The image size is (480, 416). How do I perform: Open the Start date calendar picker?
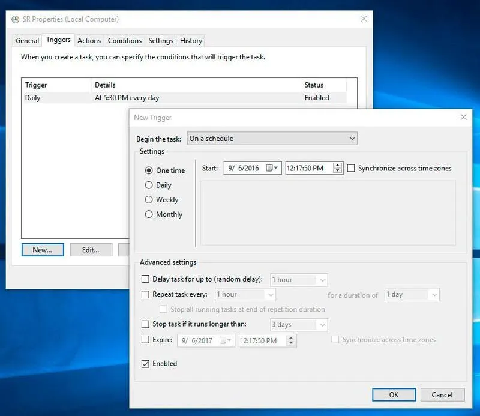(x=272, y=169)
